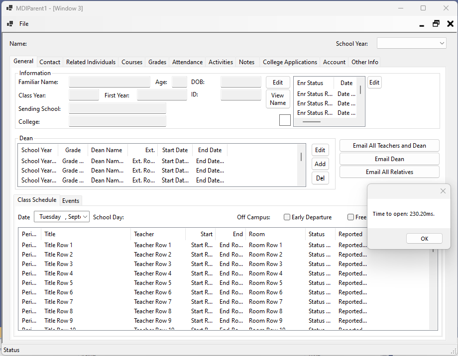This screenshot has height=356, width=458.
Task: Open the File menu
Action: 24,24
